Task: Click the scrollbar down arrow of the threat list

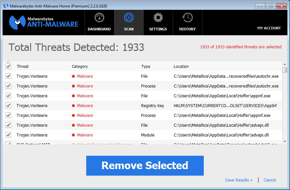Action: (285, 142)
